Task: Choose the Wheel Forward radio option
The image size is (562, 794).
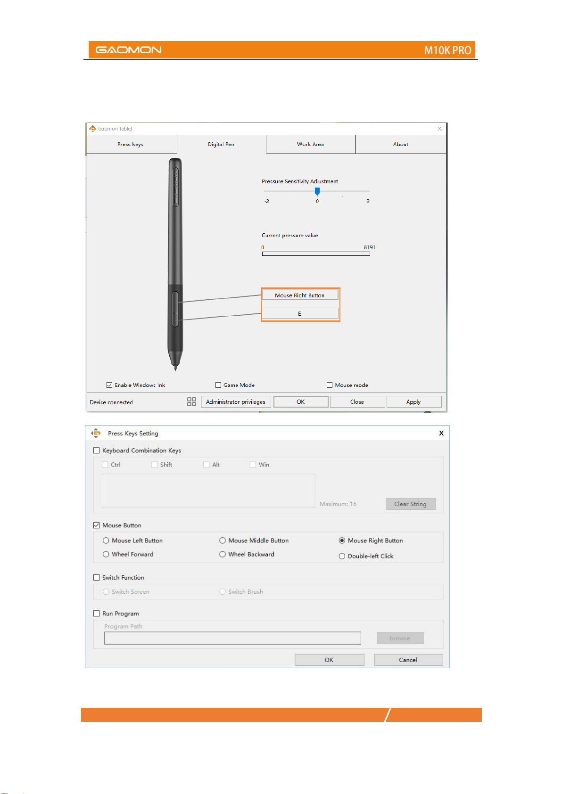Action: pyautogui.click(x=106, y=554)
